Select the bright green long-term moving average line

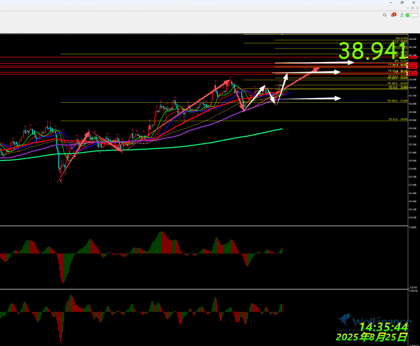197,145
